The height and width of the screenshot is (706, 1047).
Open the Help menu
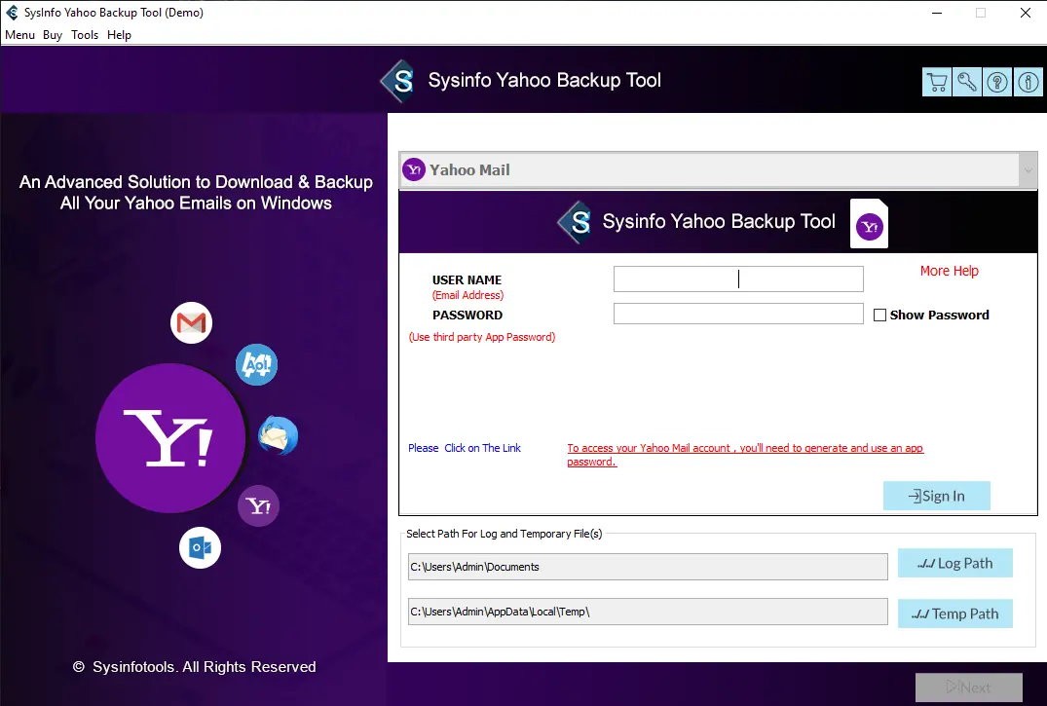[119, 34]
